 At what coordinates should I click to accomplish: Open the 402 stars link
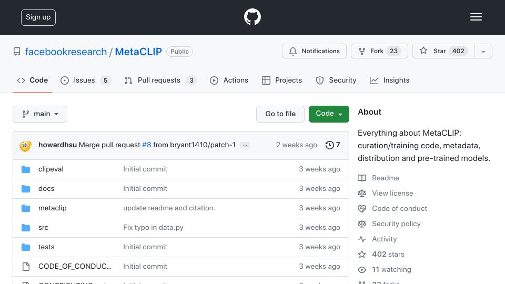[x=388, y=254]
